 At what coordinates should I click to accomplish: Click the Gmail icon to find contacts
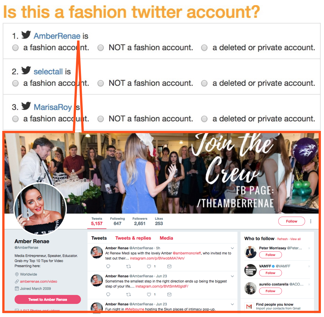249,307
